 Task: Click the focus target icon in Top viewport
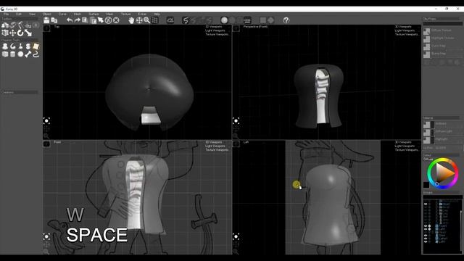(x=46, y=121)
